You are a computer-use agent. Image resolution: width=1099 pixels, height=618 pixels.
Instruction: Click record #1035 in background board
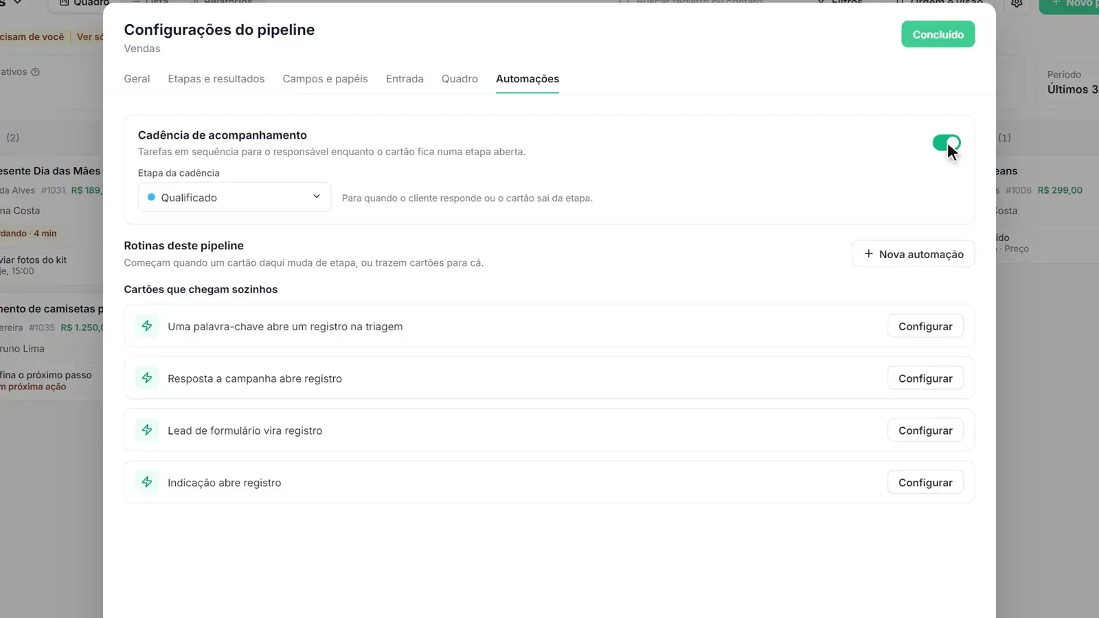(42, 328)
